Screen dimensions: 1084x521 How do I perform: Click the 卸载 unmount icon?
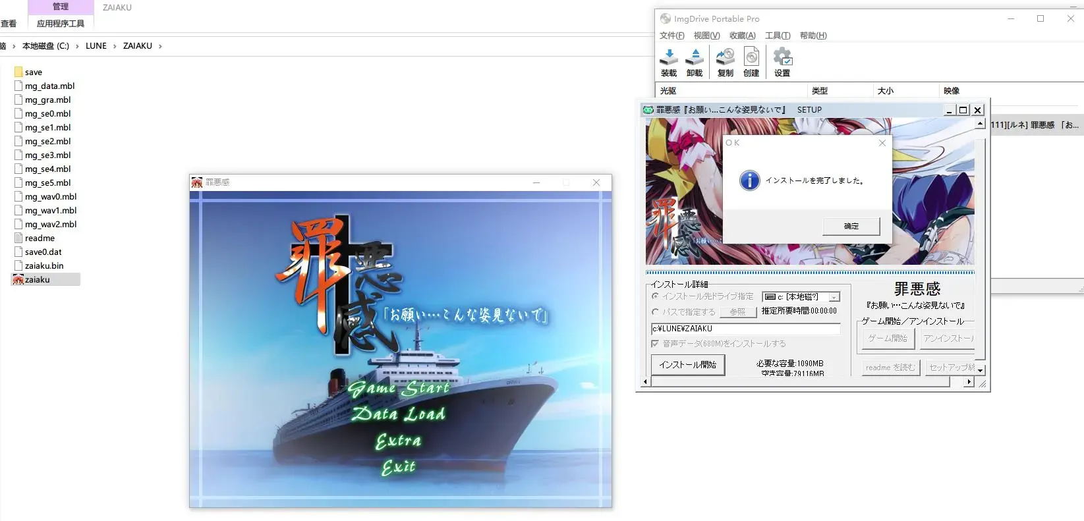695,57
